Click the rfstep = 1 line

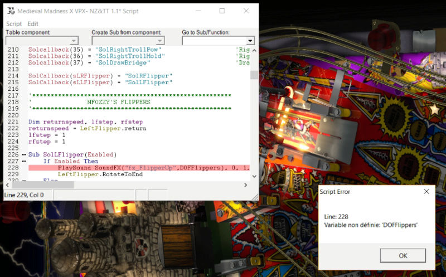(x=47, y=142)
